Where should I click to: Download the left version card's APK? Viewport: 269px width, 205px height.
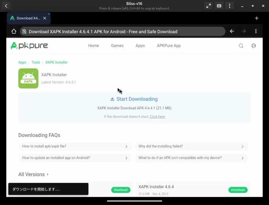[121, 190]
